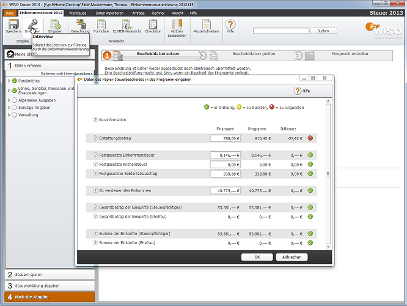Open help icon for Gesamtbetrag der Einkünfte (Ehefrau)

click(95, 216)
